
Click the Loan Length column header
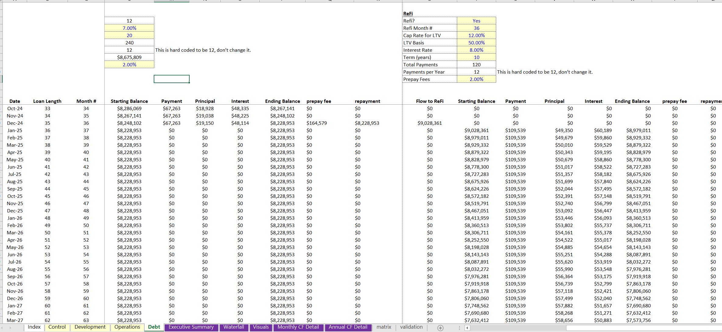[47, 101]
